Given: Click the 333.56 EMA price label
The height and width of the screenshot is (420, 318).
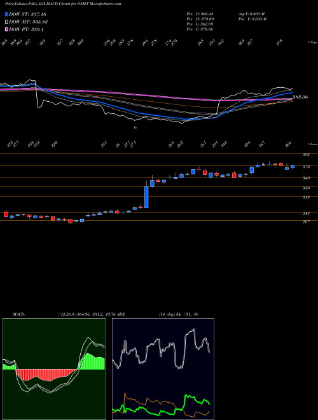Looking at the screenshot, I should pyautogui.click(x=300, y=97).
